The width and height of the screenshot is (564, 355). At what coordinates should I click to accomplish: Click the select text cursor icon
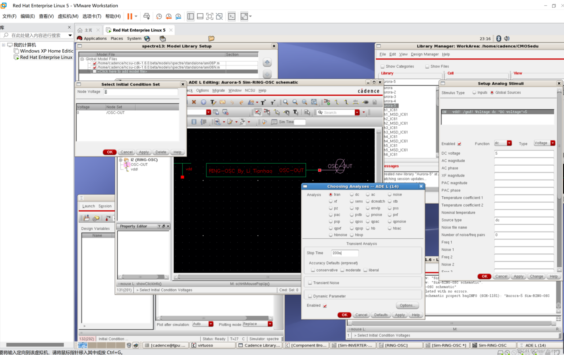coord(296,112)
